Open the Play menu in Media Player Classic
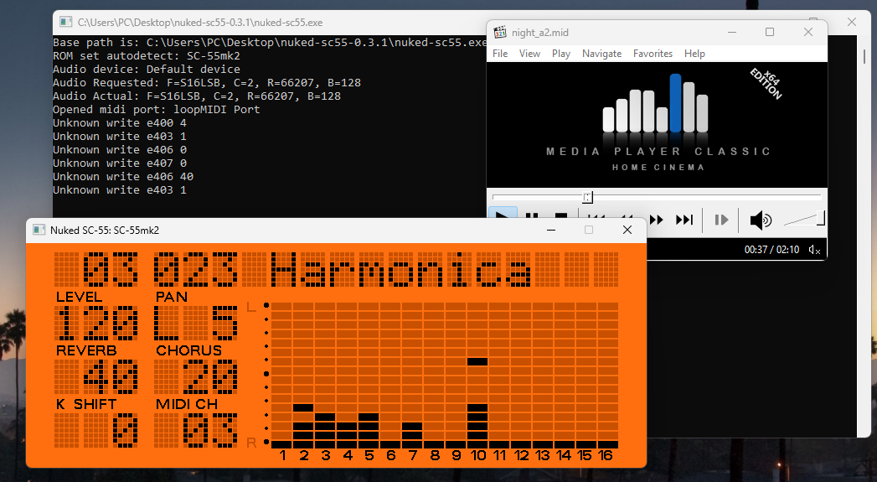 pyautogui.click(x=561, y=53)
